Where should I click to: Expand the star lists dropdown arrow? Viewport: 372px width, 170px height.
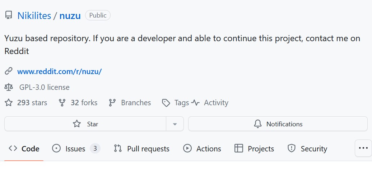click(x=175, y=124)
